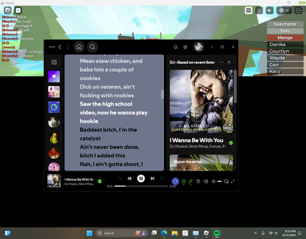Open artist names under panel song title
This screenshot has height=239, width=306.
tap(198, 147)
